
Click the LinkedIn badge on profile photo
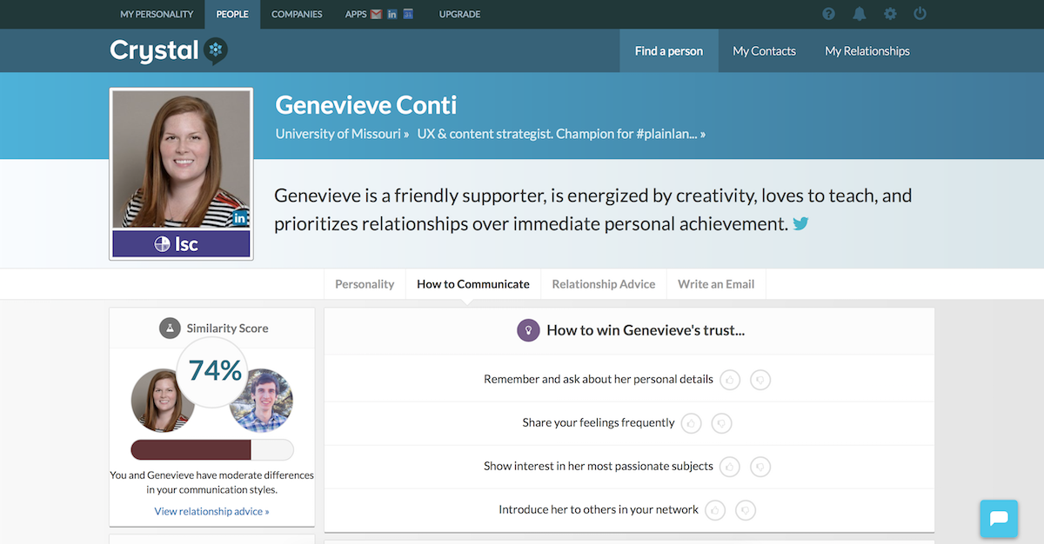pos(240,218)
